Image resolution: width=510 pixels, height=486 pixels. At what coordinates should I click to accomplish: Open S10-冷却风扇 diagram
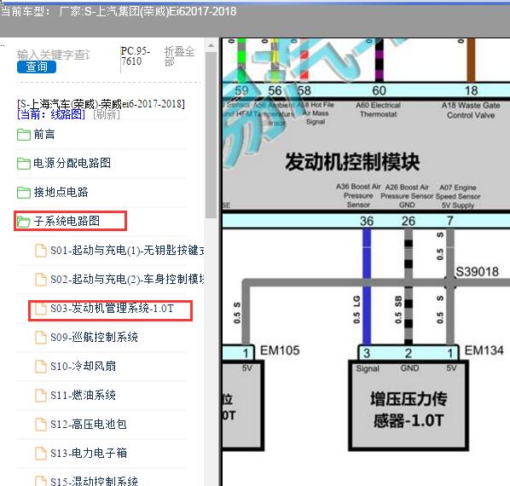(x=83, y=366)
